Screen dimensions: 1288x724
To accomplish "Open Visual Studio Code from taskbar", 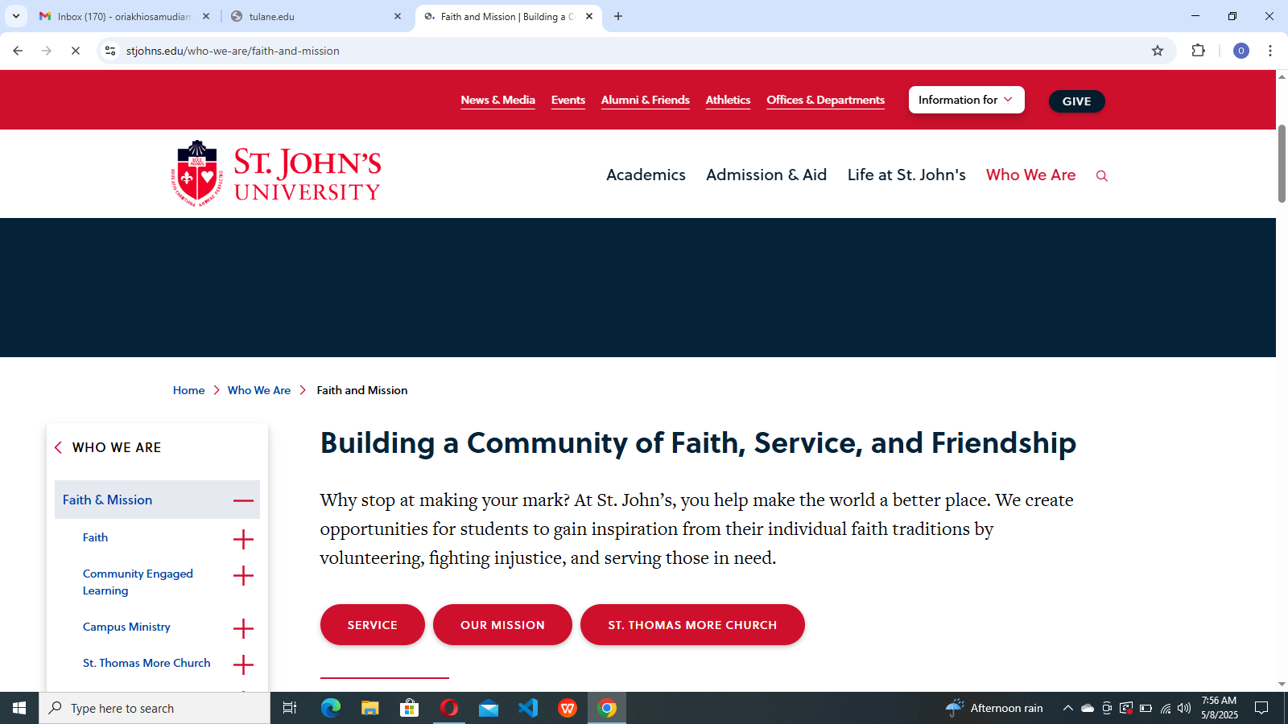I will [528, 708].
